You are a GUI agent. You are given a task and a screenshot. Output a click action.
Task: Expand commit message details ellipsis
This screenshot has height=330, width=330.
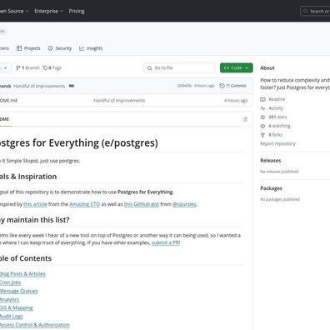72,86
